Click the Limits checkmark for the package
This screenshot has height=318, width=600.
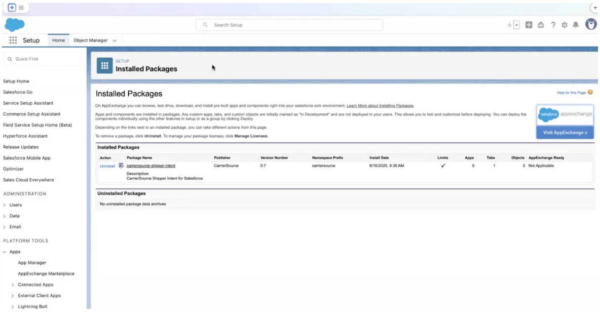pos(443,166)
